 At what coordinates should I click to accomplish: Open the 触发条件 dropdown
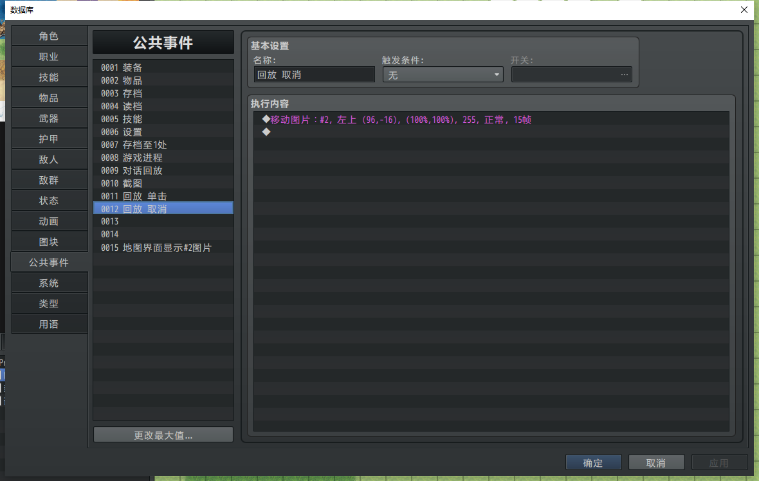[443, 75]
